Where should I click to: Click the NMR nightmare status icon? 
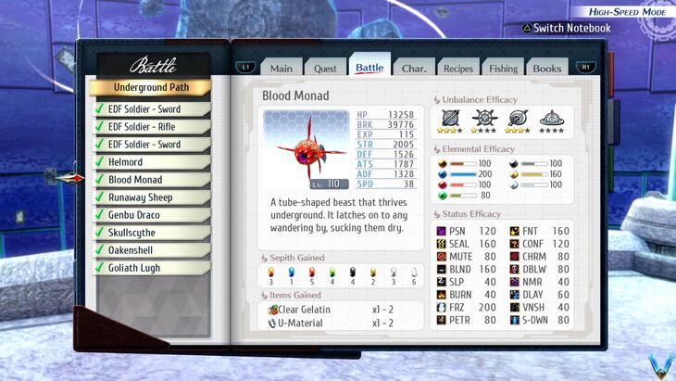click(x=514, y=282)
